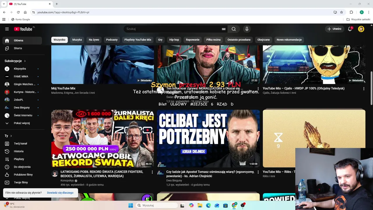Open the Windows Start menu
The width and height of the screenshot is (373, 210).
[131, 205]
